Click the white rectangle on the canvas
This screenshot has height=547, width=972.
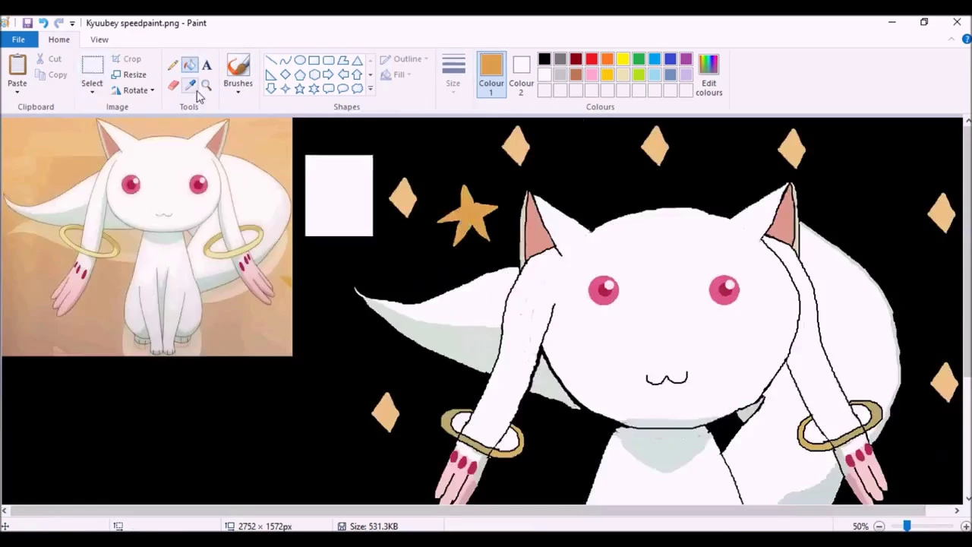[x=339, y=195]
